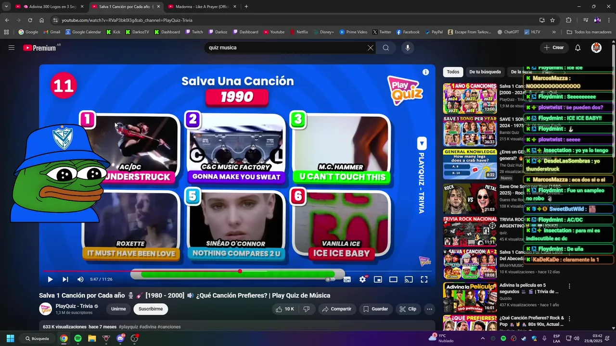Open video info card icon
The image size is (616, 346).
click(425, 72)
